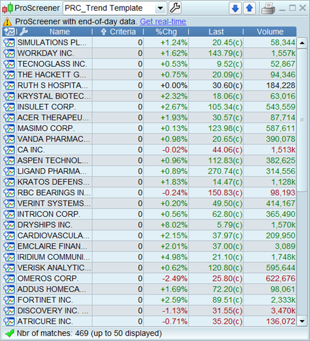The image size is (310, 341).
Task: Select the INSULET CORP. name cell
Action: coord(54,107)
